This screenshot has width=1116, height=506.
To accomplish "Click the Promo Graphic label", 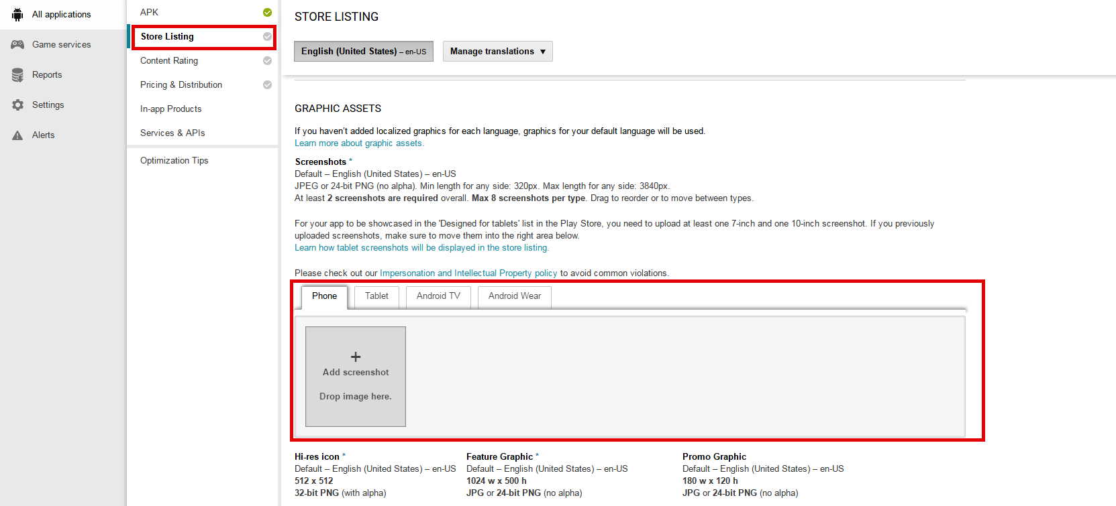I will (x=714, y=457).
